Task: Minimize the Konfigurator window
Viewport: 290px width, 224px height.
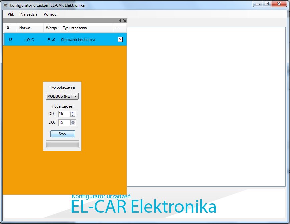Action: click(x=258, y=4)
